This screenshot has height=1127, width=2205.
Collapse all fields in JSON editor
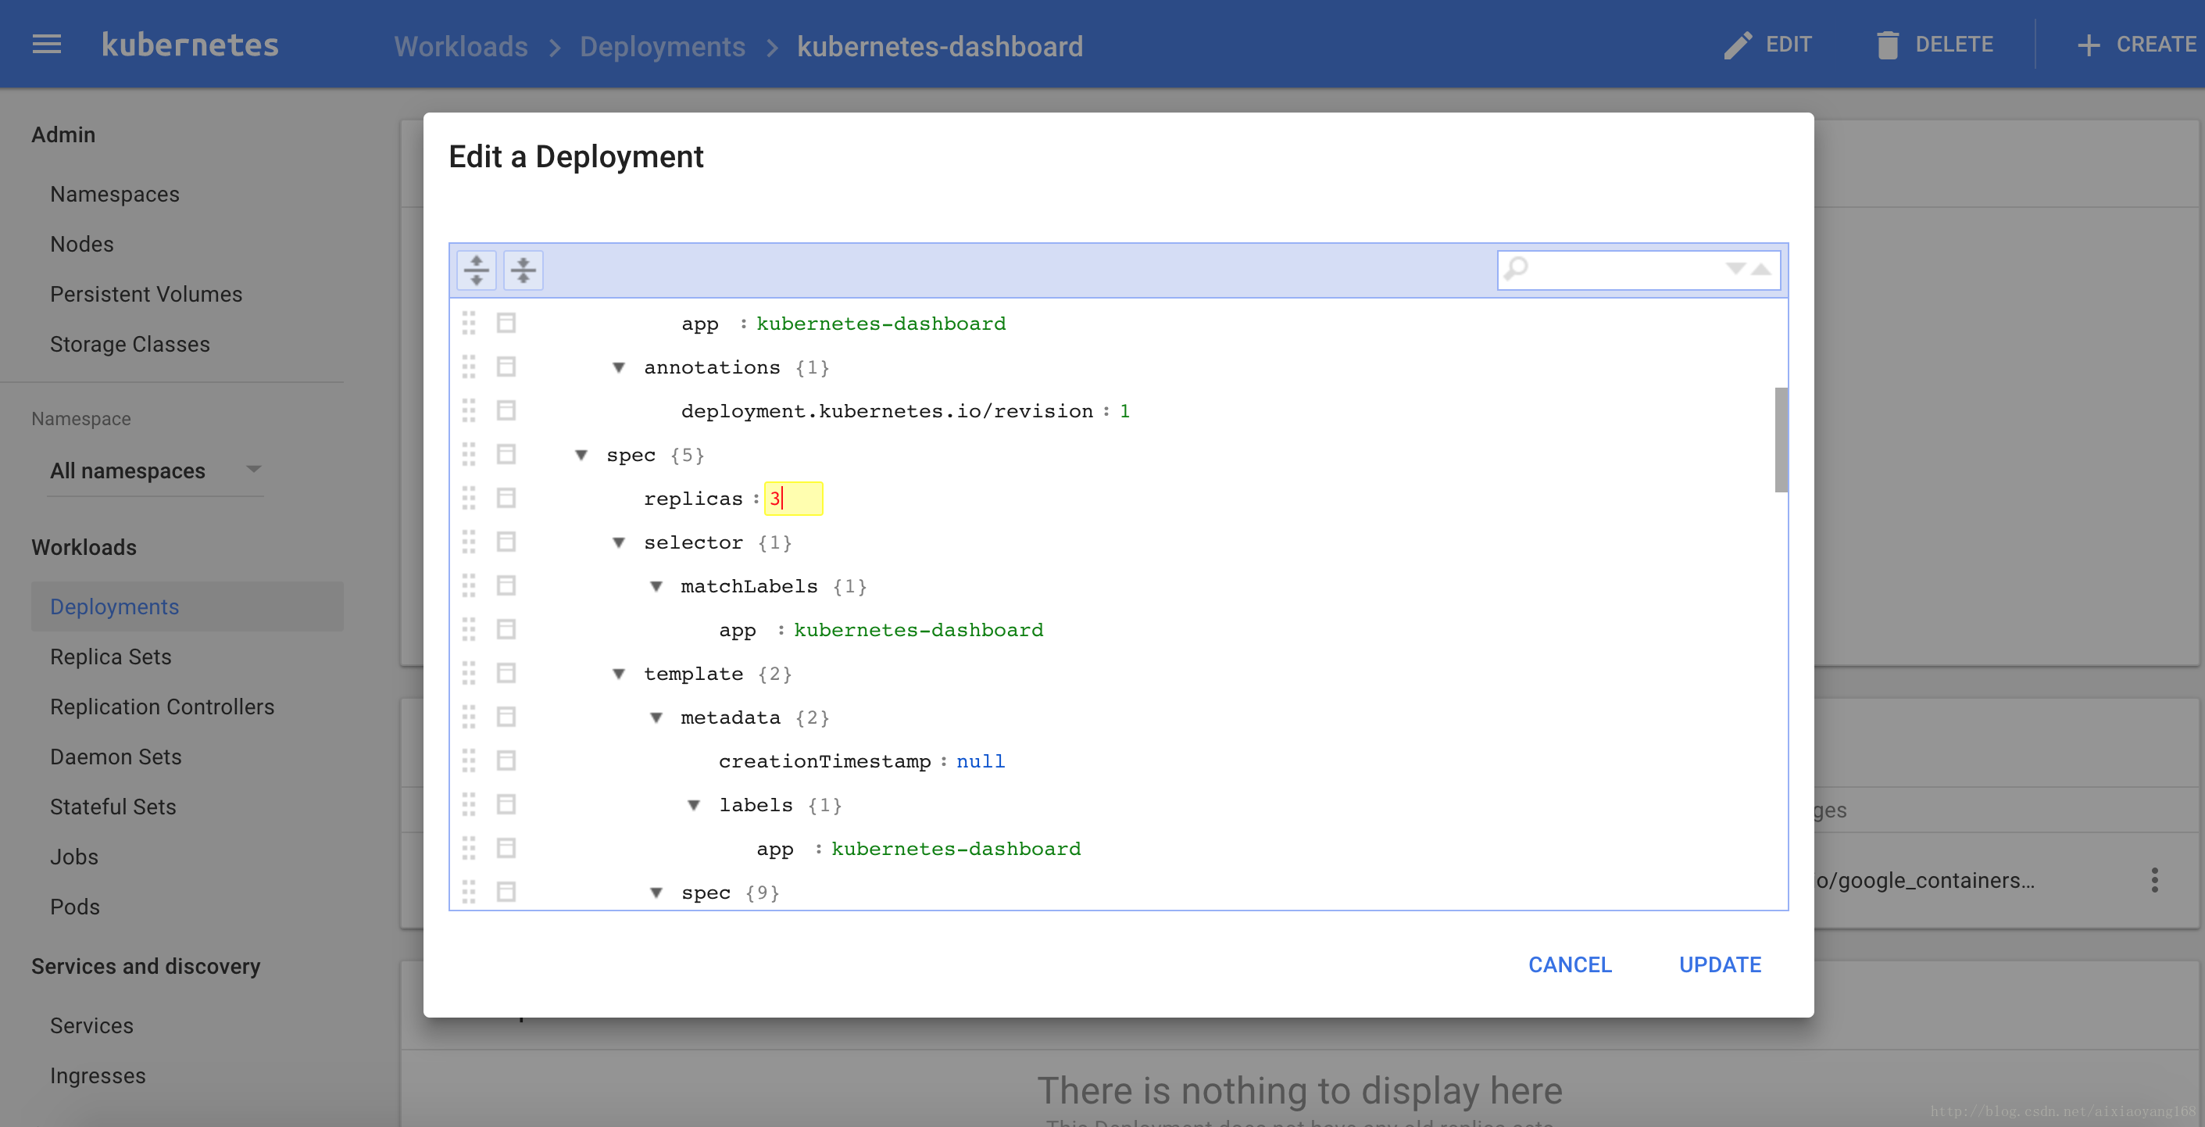(523, 270)
